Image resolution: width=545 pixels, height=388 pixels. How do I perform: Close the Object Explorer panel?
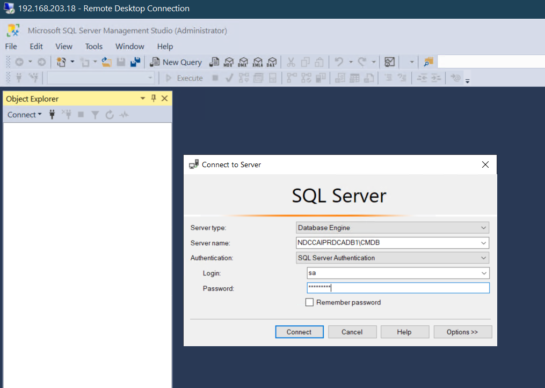coord(165,99)
